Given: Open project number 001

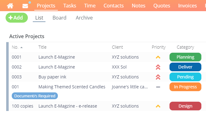Looking at the screenshot, I should point(15,87).
